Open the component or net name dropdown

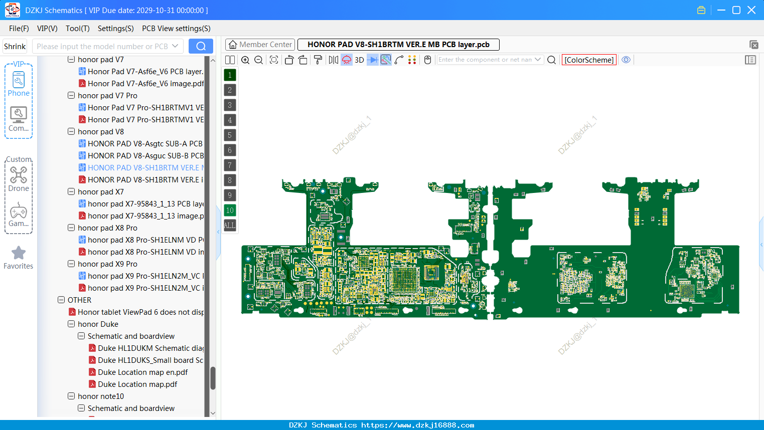(x=538, y=60)
